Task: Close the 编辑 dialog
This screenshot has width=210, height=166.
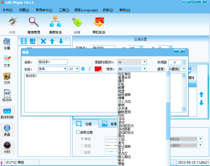Action: pyautogui.click(x=180, y=51)
